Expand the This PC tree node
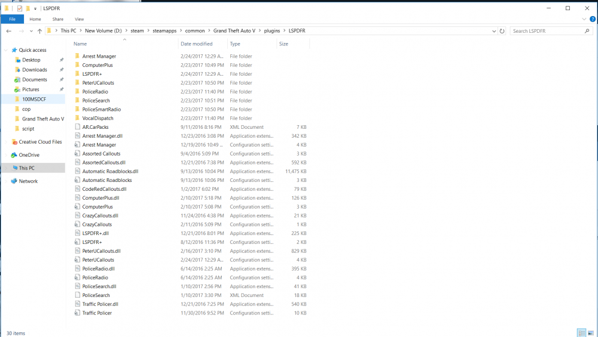598x337 pixels. 6,168
